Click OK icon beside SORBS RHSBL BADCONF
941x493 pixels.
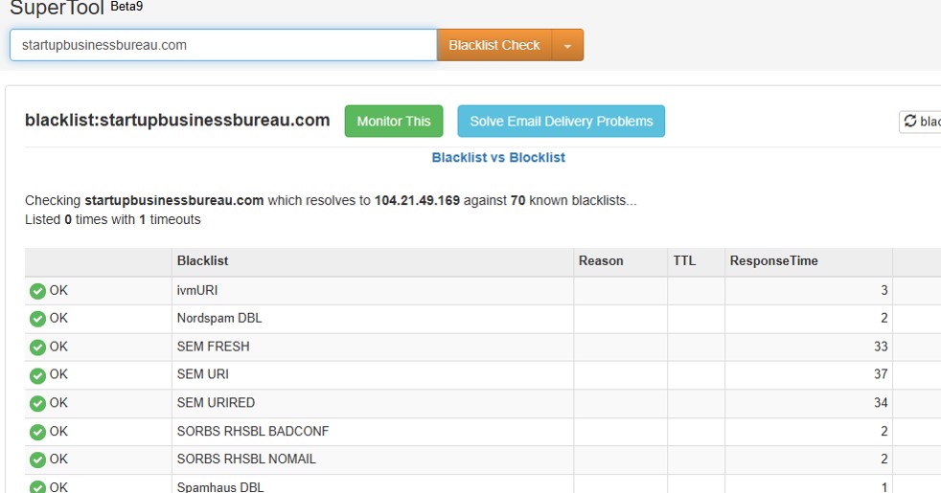pyautogui.click(x=37, y=432)
